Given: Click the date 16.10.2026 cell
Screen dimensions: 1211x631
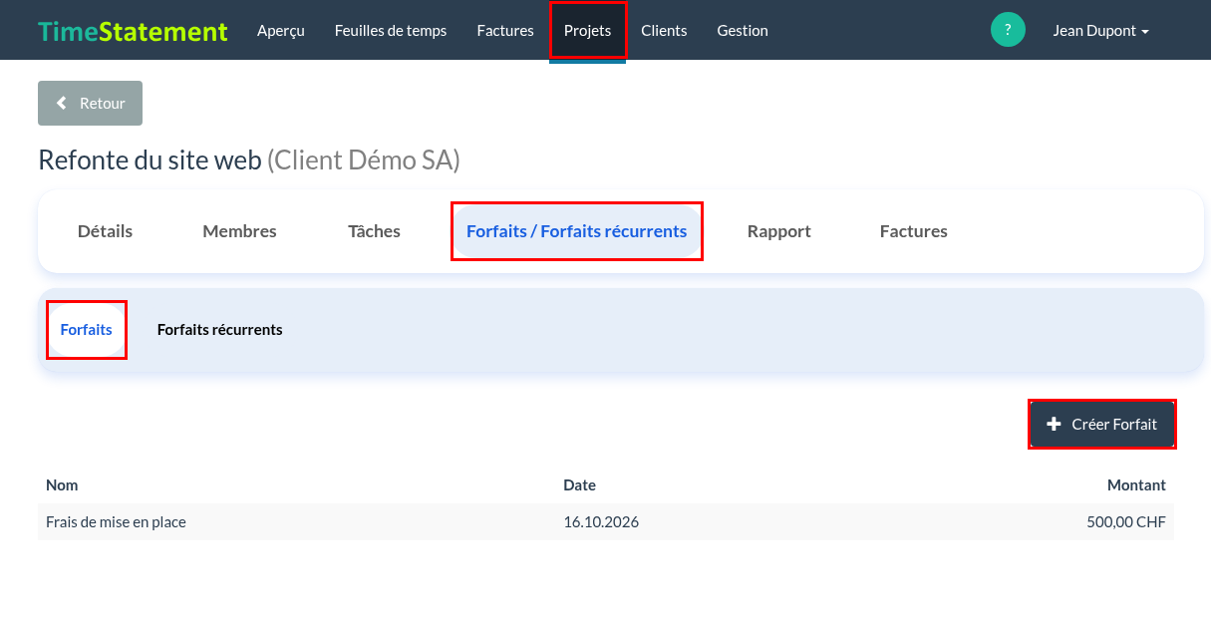Looking at the screenshot, I should pos(601,521).
